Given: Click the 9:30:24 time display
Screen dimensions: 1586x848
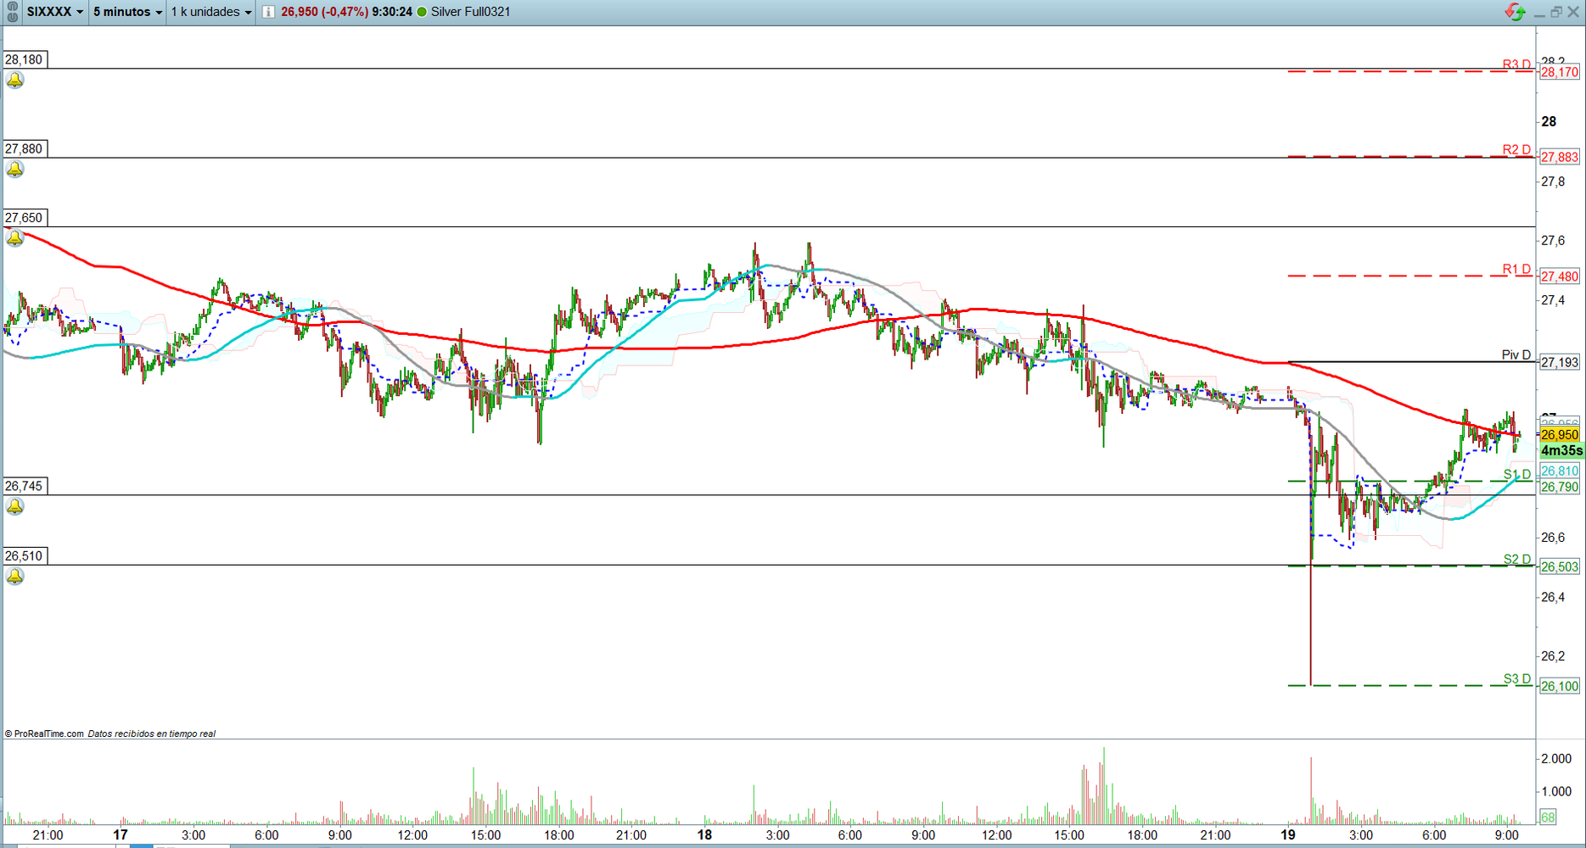Looking at the screenshot, I should tap(392, 12).
